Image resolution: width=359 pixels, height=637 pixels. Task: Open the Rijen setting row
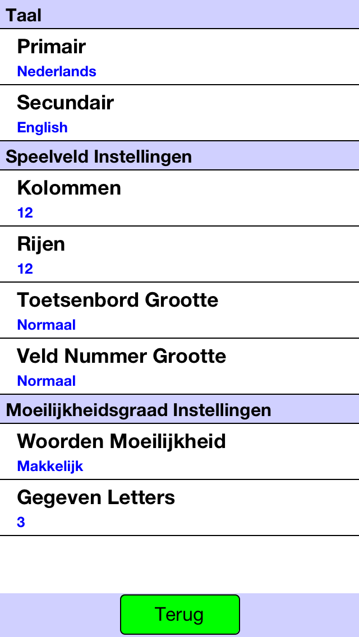[179, 255]
